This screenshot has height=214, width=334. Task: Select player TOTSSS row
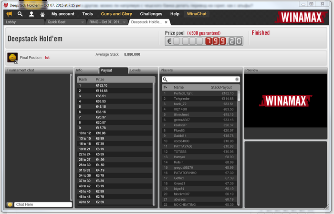[x=199, y=152]
